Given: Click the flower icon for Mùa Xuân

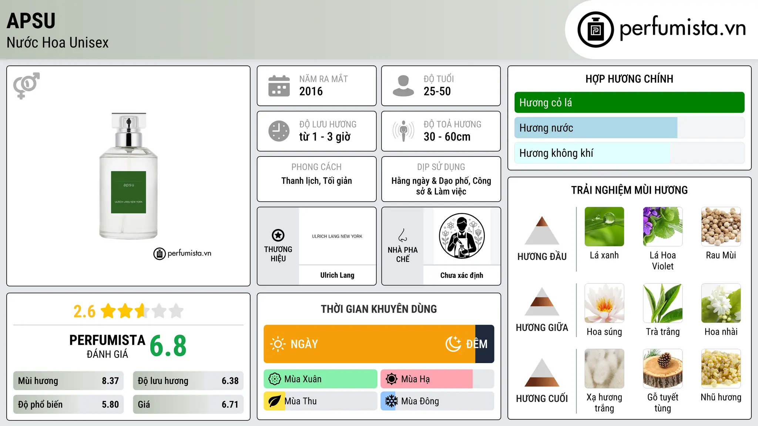Looking at the screenshot, I should pos(275,379).
